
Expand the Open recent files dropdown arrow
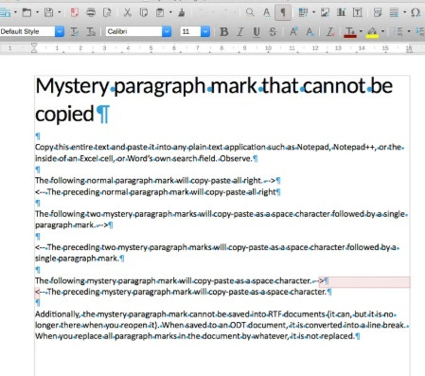click(x=37, y=12)
